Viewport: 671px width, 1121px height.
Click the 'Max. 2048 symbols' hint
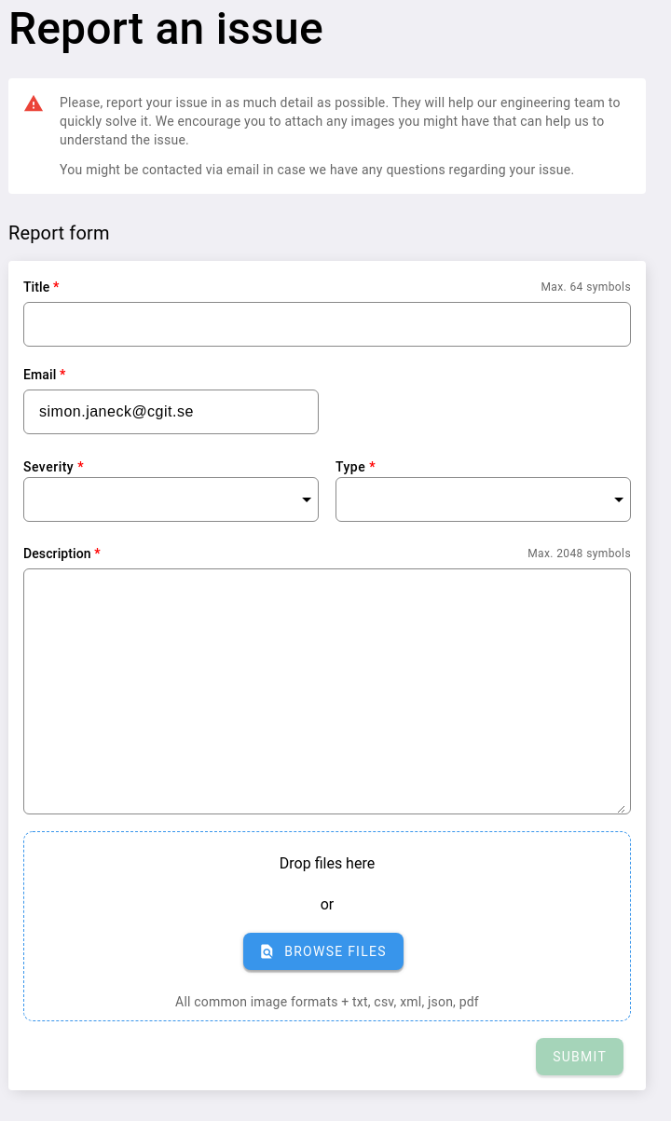(579, 554)
